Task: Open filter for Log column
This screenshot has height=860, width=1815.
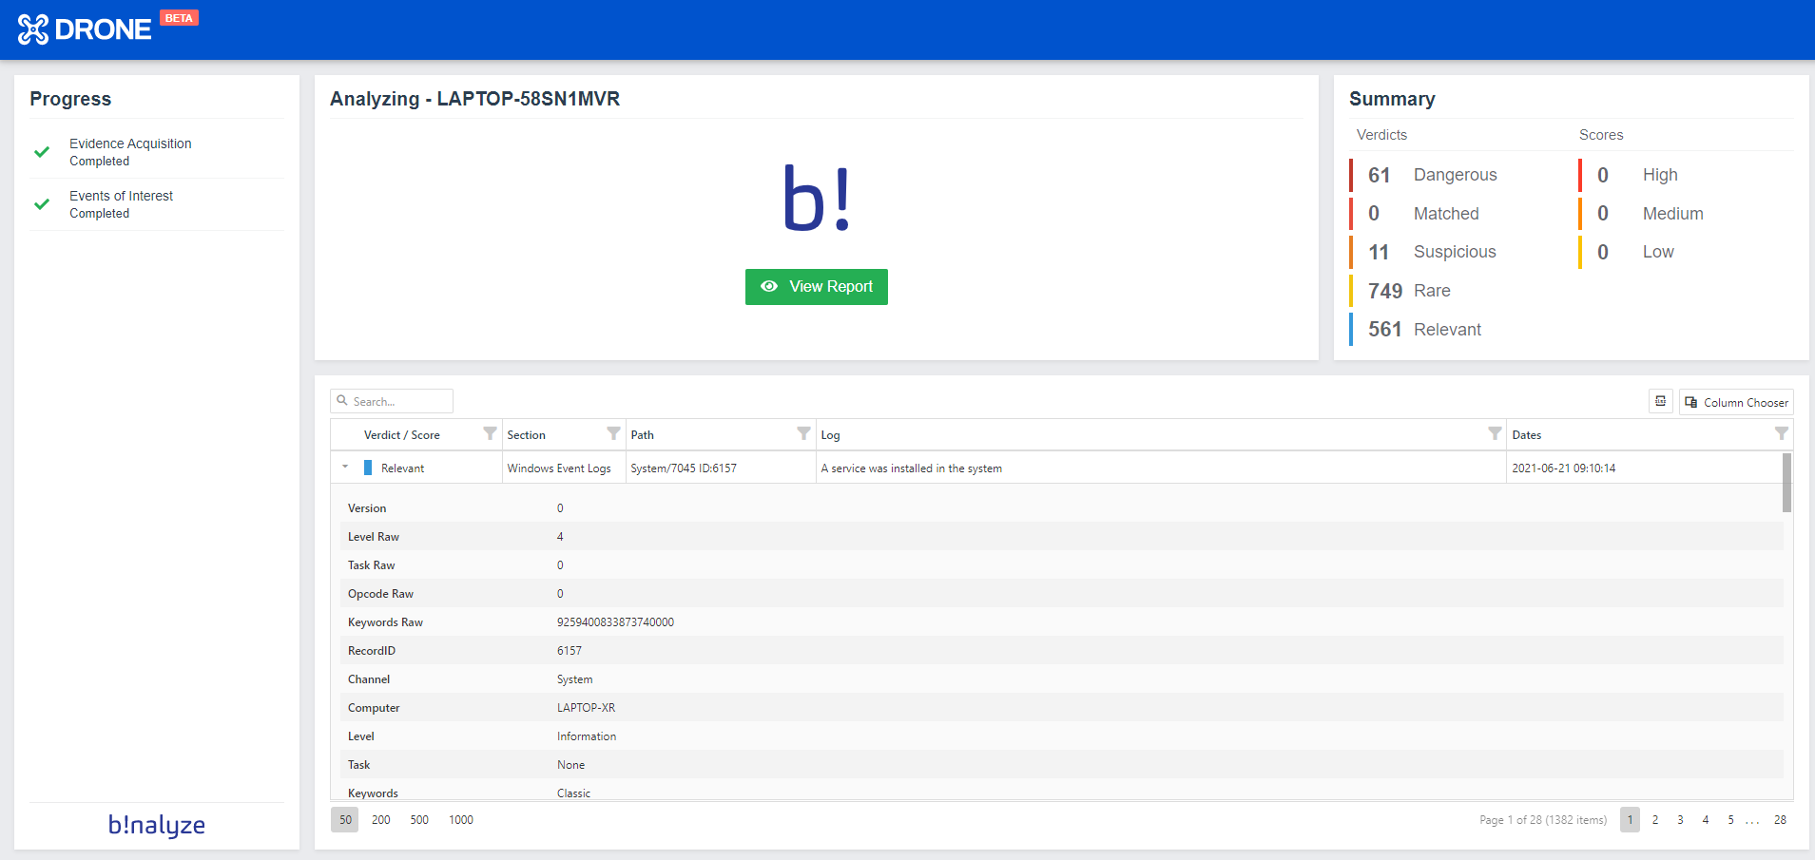Action: pyautogui.click(x=1495, y=433)
